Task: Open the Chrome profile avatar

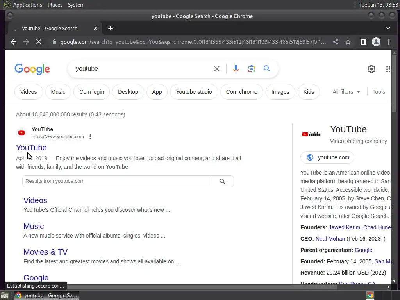Action: click(x=376, y=42)
